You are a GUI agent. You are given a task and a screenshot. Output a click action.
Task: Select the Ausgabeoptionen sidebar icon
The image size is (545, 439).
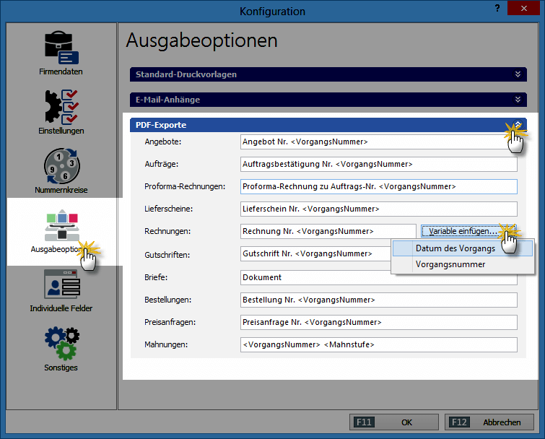point(61,225)
